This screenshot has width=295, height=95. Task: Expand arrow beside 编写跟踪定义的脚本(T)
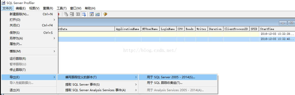click(x=136, y=77)
